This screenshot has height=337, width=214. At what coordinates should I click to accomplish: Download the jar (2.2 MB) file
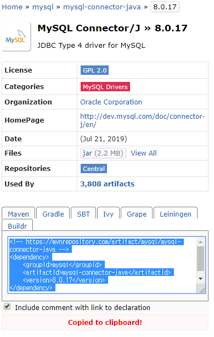pyautogui.click(x=103, y=153)
